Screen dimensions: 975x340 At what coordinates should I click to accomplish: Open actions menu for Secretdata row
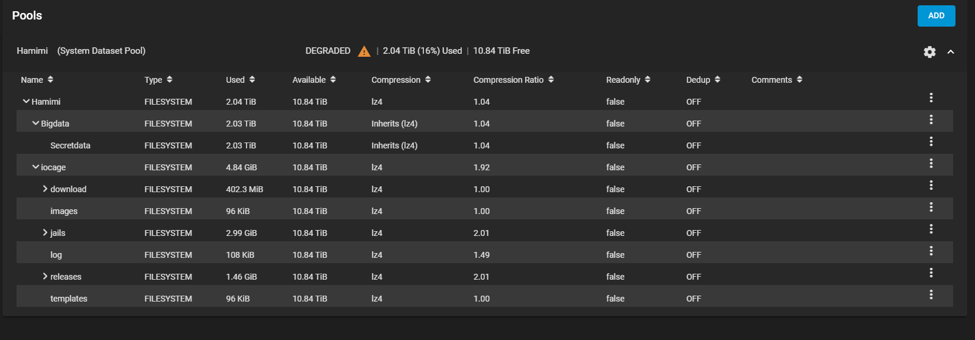click(x=931, y=141)
